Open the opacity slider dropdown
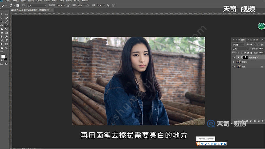This screenshot has height=149, width=265. [x=64, y=5]
